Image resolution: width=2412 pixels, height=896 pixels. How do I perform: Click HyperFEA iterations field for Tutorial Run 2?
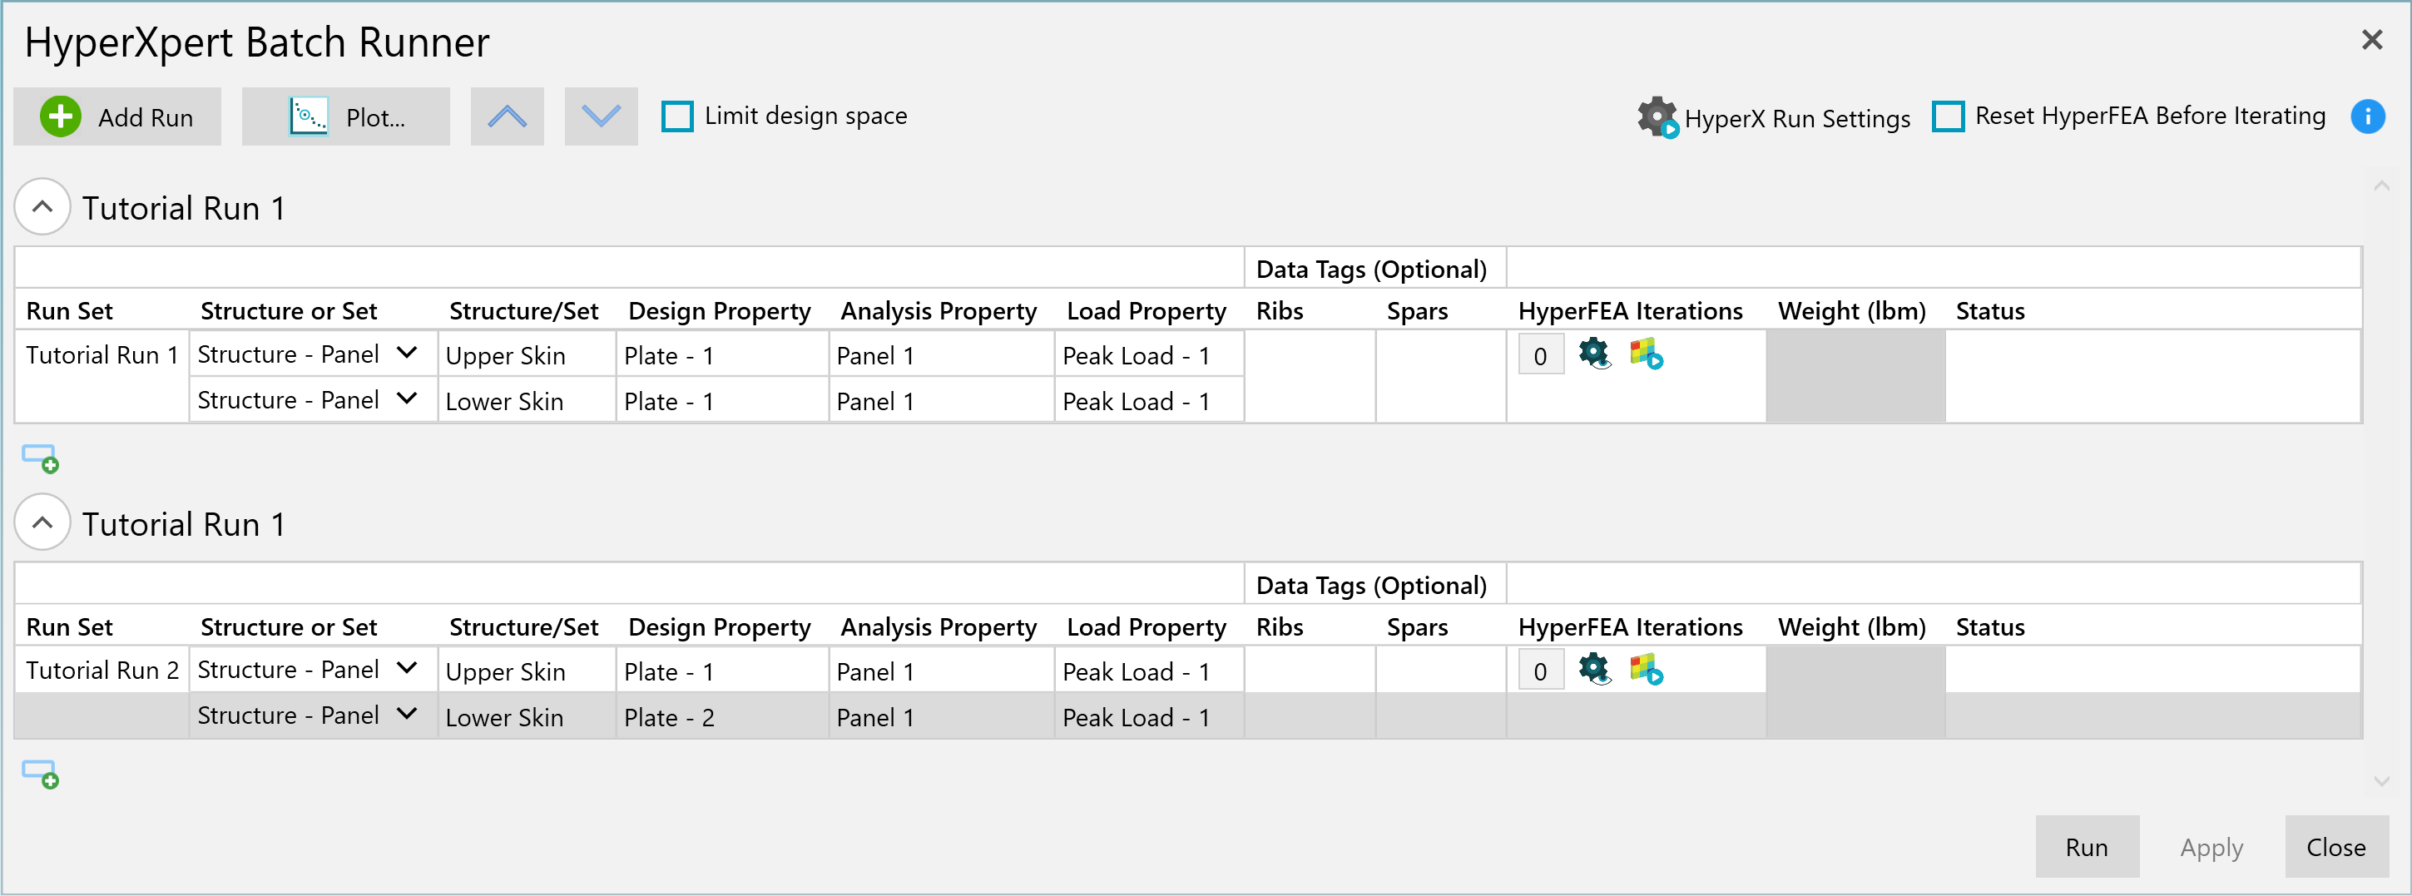point(1540,671)
